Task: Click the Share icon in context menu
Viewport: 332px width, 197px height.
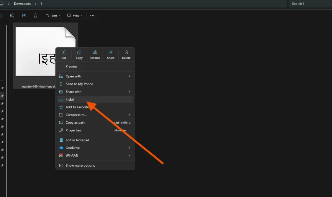Action: click(111, 54)
